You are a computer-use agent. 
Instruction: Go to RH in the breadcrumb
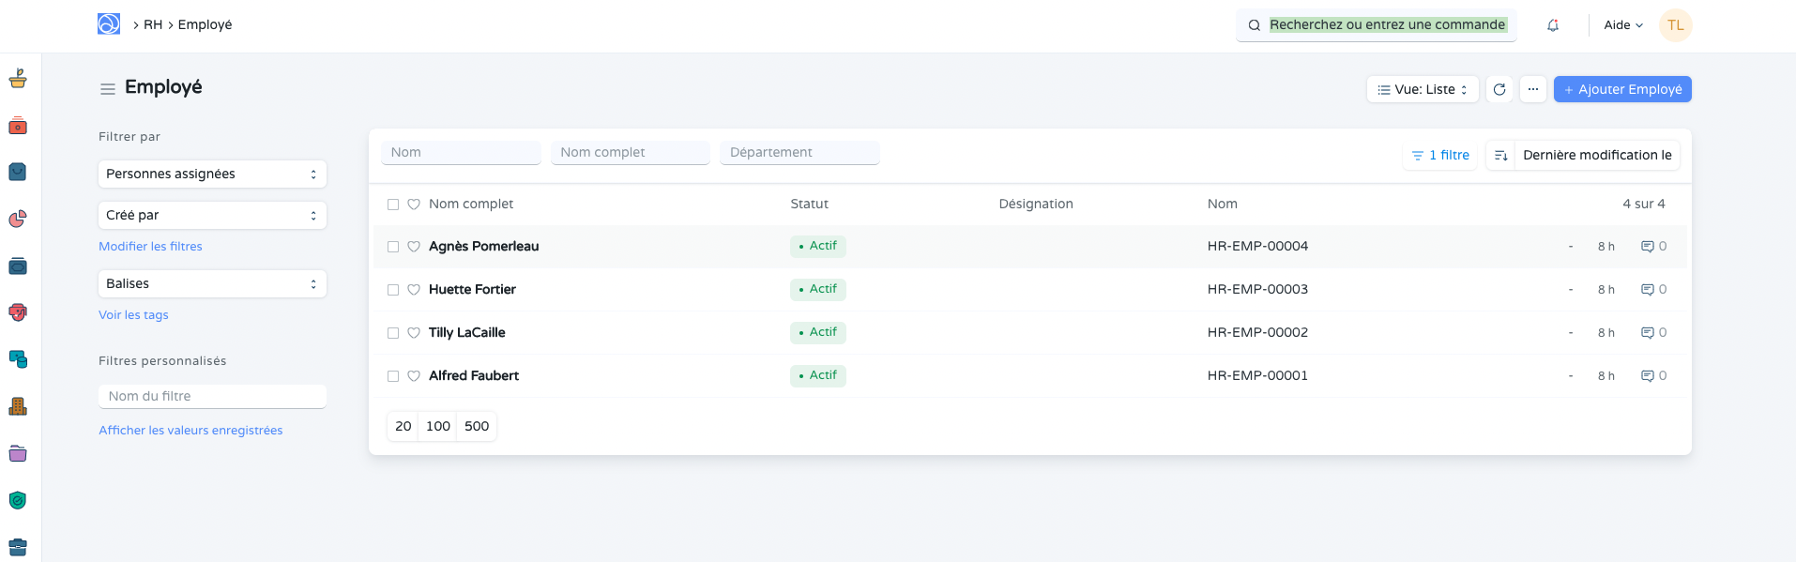pos(153,24)
